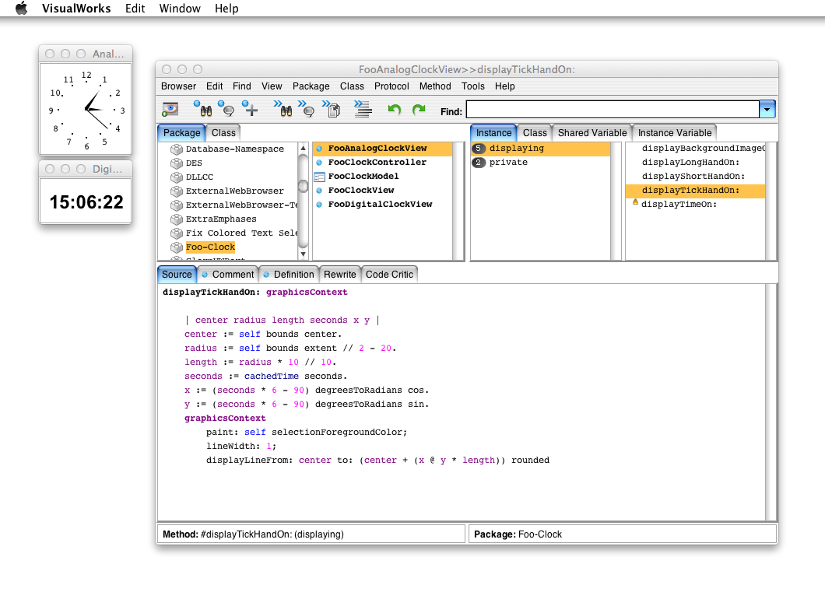Click the 5 count badge beside displaying
This screenshot has height=599, width=825.
click(479, 149)
